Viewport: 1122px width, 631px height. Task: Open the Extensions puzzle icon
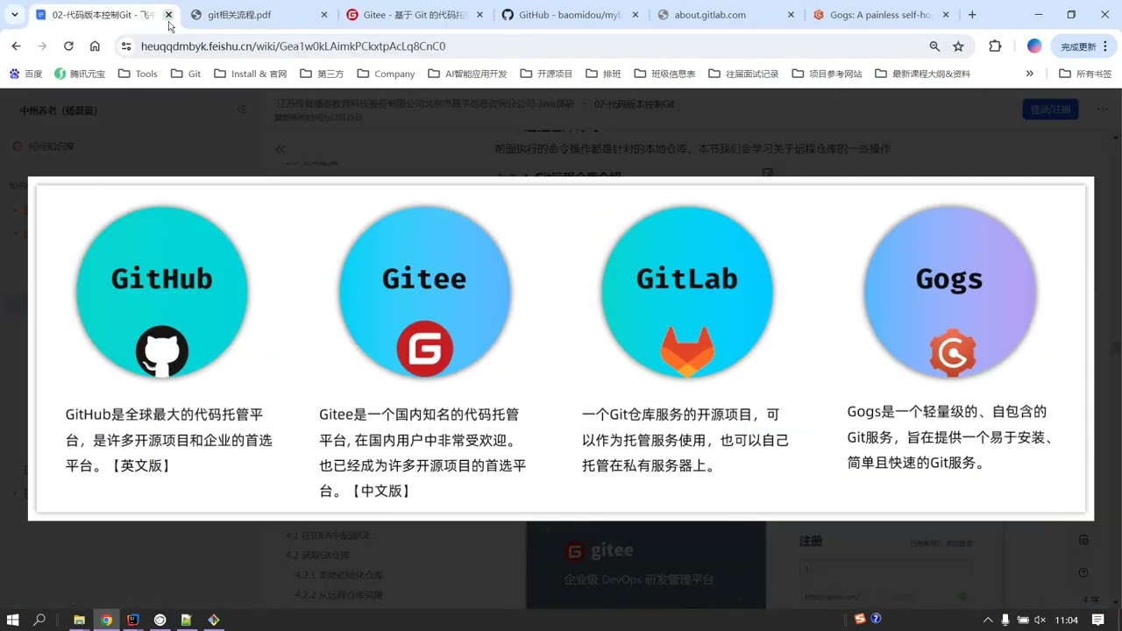coord(995,46)
